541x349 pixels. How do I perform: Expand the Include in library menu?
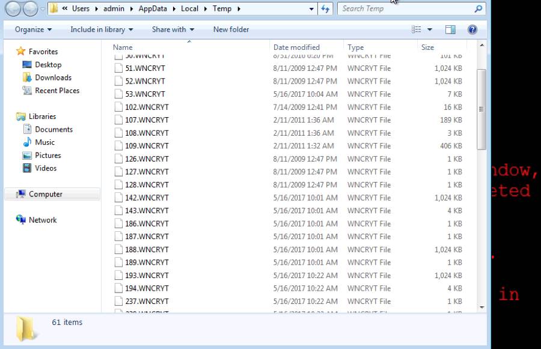(101, 29)
